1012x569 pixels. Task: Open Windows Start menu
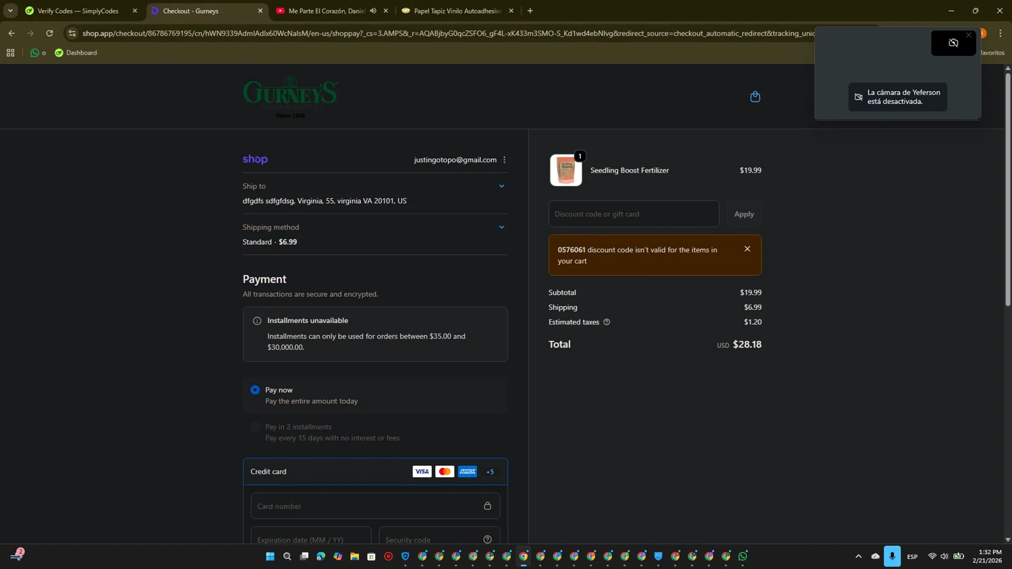[270, 556]
